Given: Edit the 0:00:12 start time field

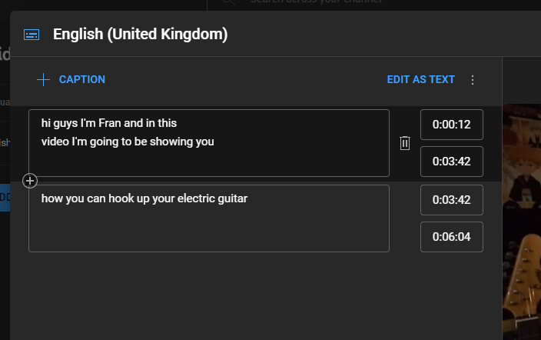Looking at the screenshot, I should (452, 125).
